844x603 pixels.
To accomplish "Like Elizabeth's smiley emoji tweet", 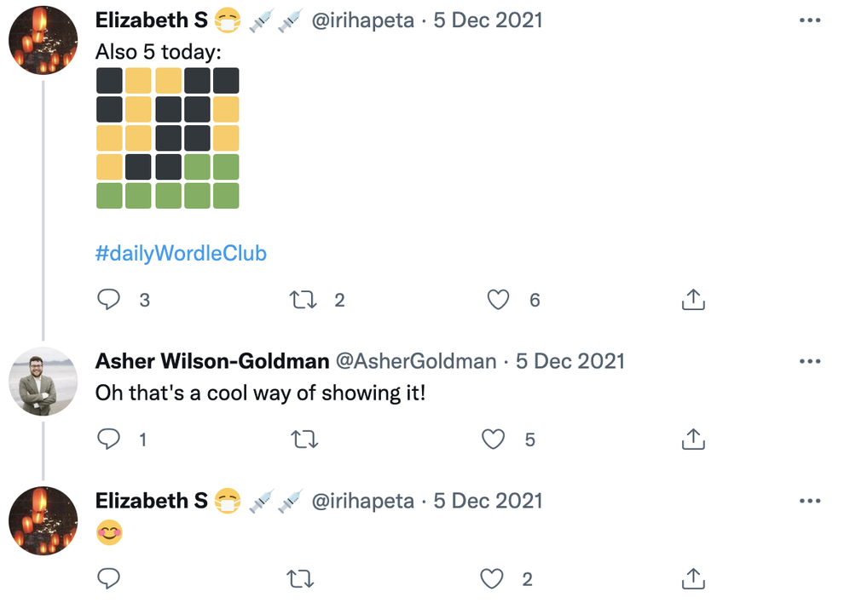I will pyautogui.click(x=492, y=579).
